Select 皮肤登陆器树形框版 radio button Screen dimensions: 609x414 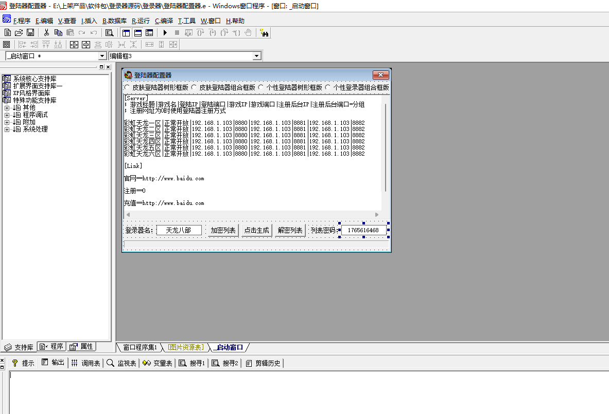(128, 87)
